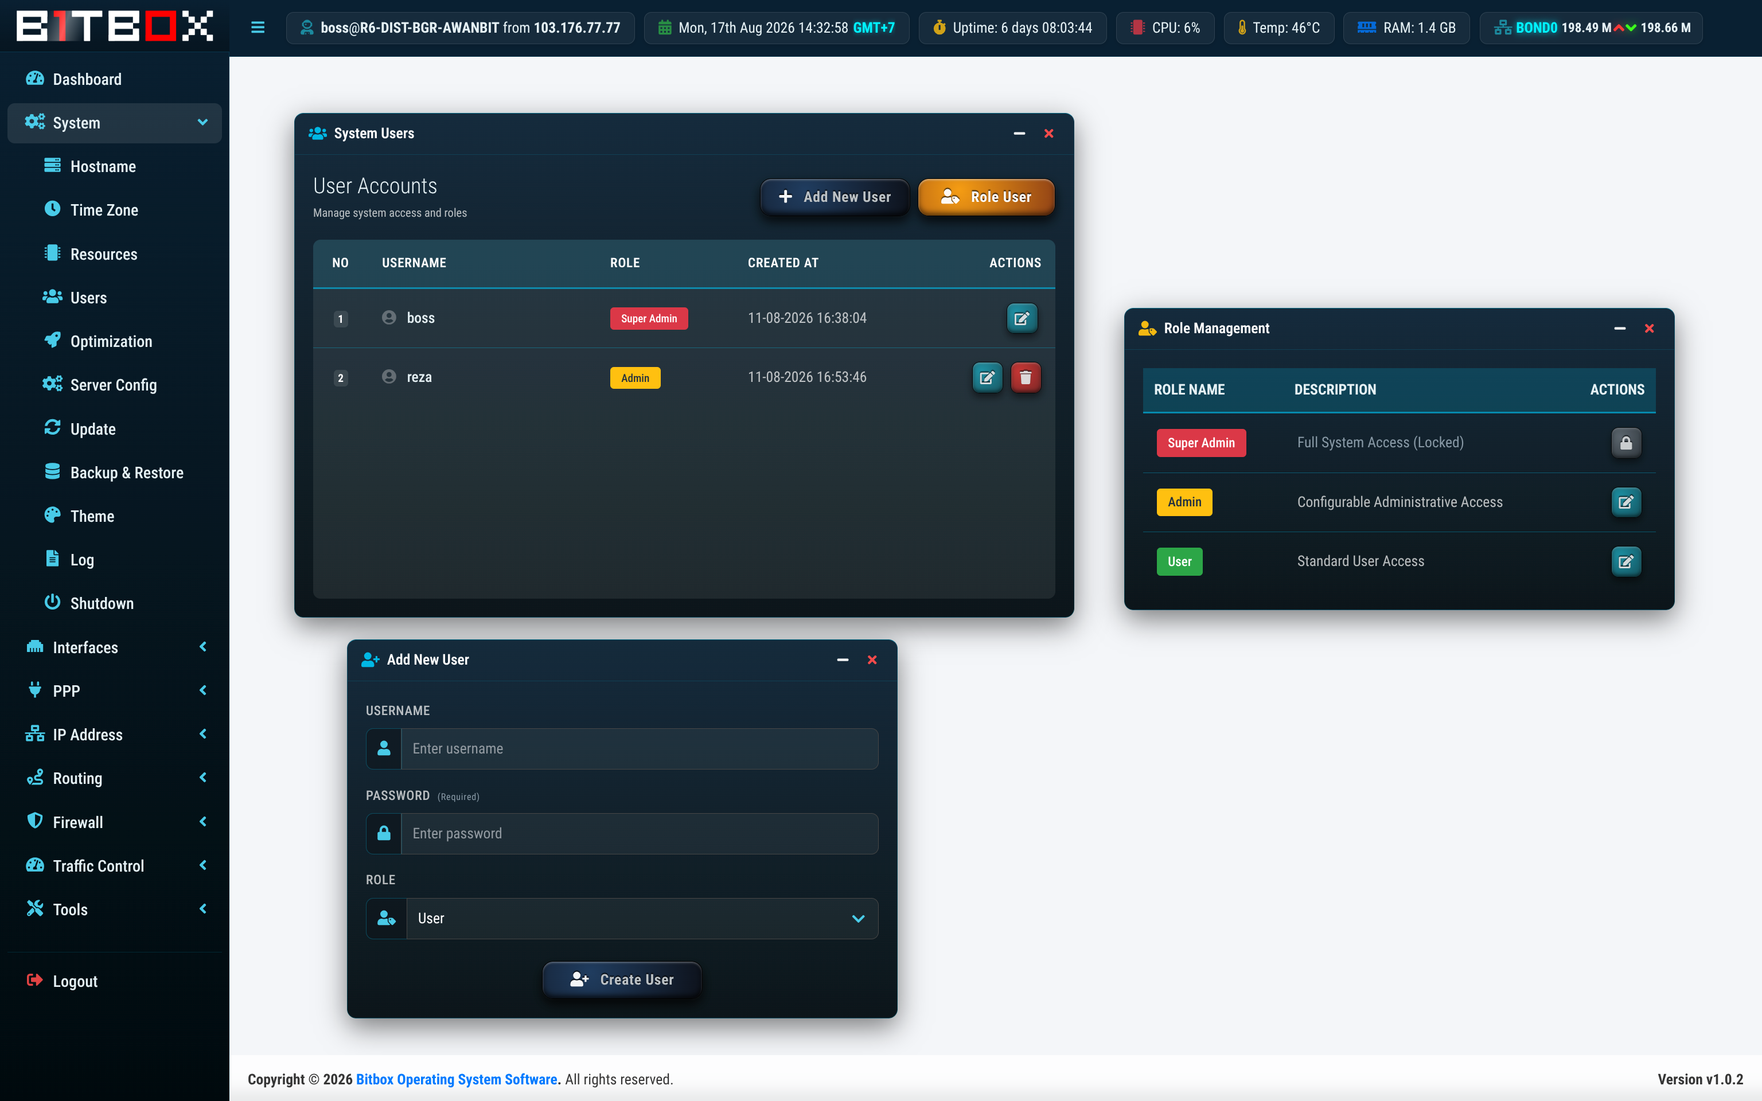The height and width of the screenshot is (1101, 1762).
Task: Edit the Admin role permissions
Action: click(1626, 502)
